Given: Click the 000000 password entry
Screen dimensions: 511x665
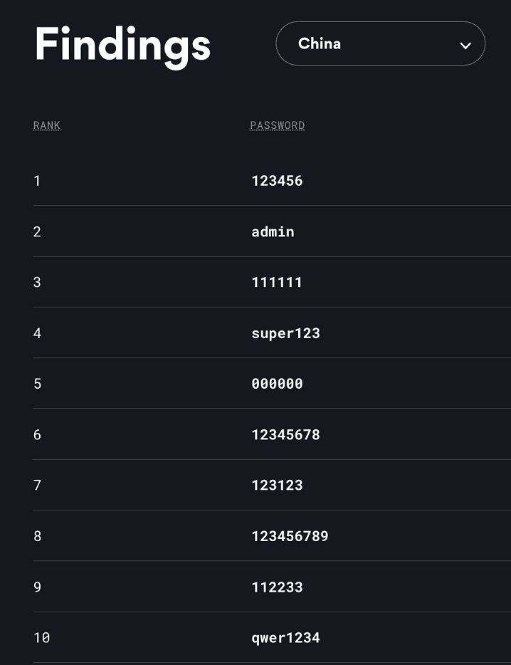Looking at the screenshot, I should click(x=277, y=384).
